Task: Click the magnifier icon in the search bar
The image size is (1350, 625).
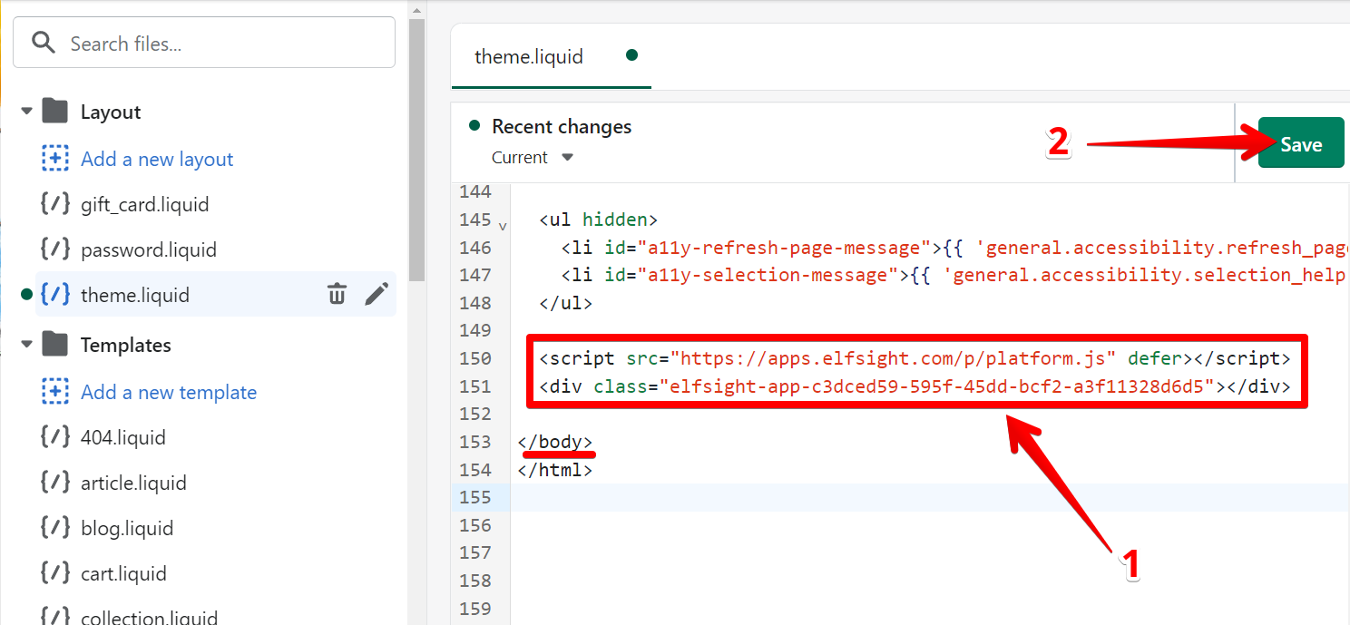Action: (x=43, y=42)
